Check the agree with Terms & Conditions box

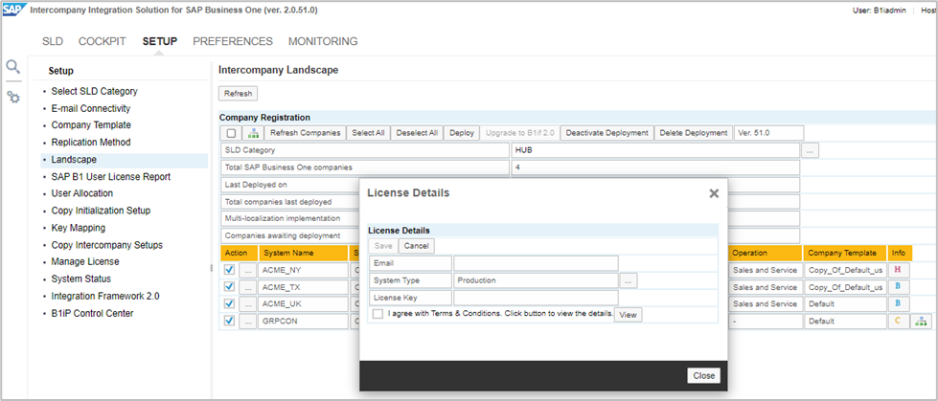point(378,314)
